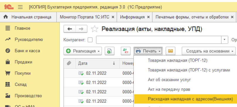Expand the Контрагент field dropdown arrow

[225, 40]
